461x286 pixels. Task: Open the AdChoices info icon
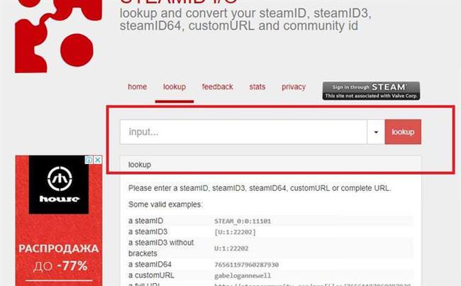point(89,160)
